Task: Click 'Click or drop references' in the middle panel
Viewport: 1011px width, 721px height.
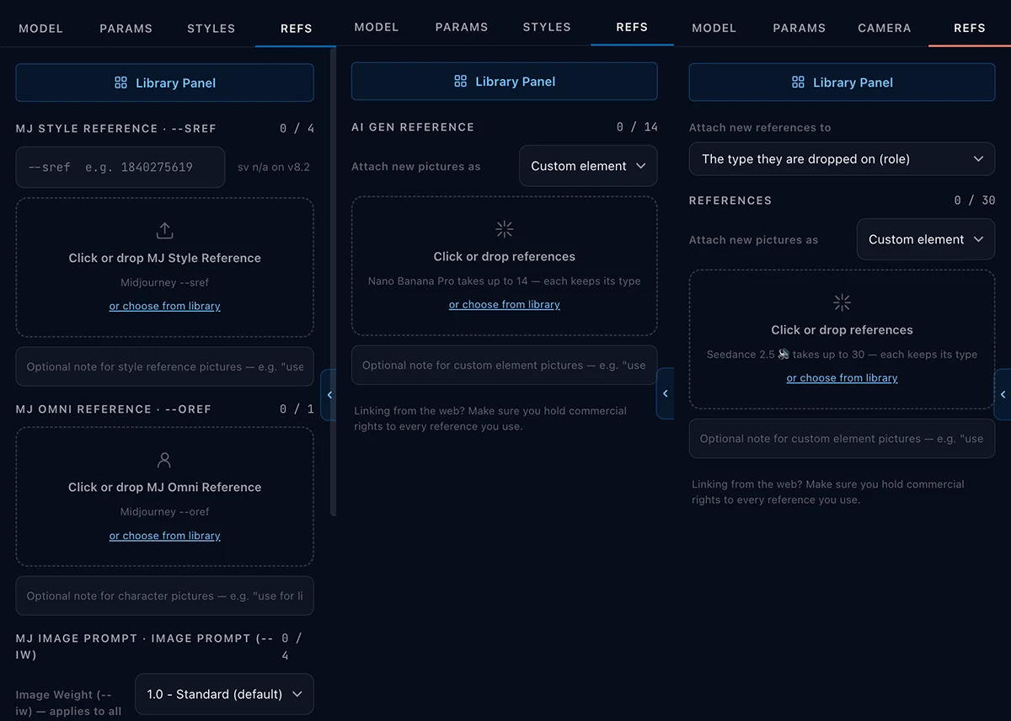Action: (x=505, y=256)
